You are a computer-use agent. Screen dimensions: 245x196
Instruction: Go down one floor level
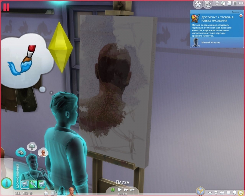(x=217, y=5)
